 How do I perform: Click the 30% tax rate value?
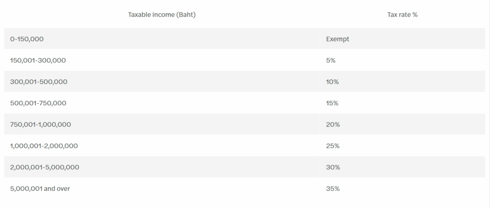333,167
